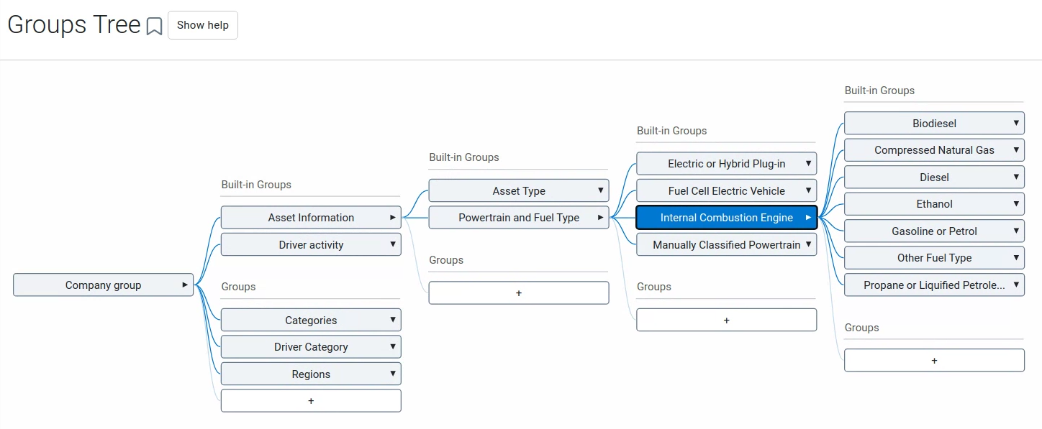Add a group under Internal Combustion Engine
The width and height of the screenshot is (1042, 429).
coord(934,361)
